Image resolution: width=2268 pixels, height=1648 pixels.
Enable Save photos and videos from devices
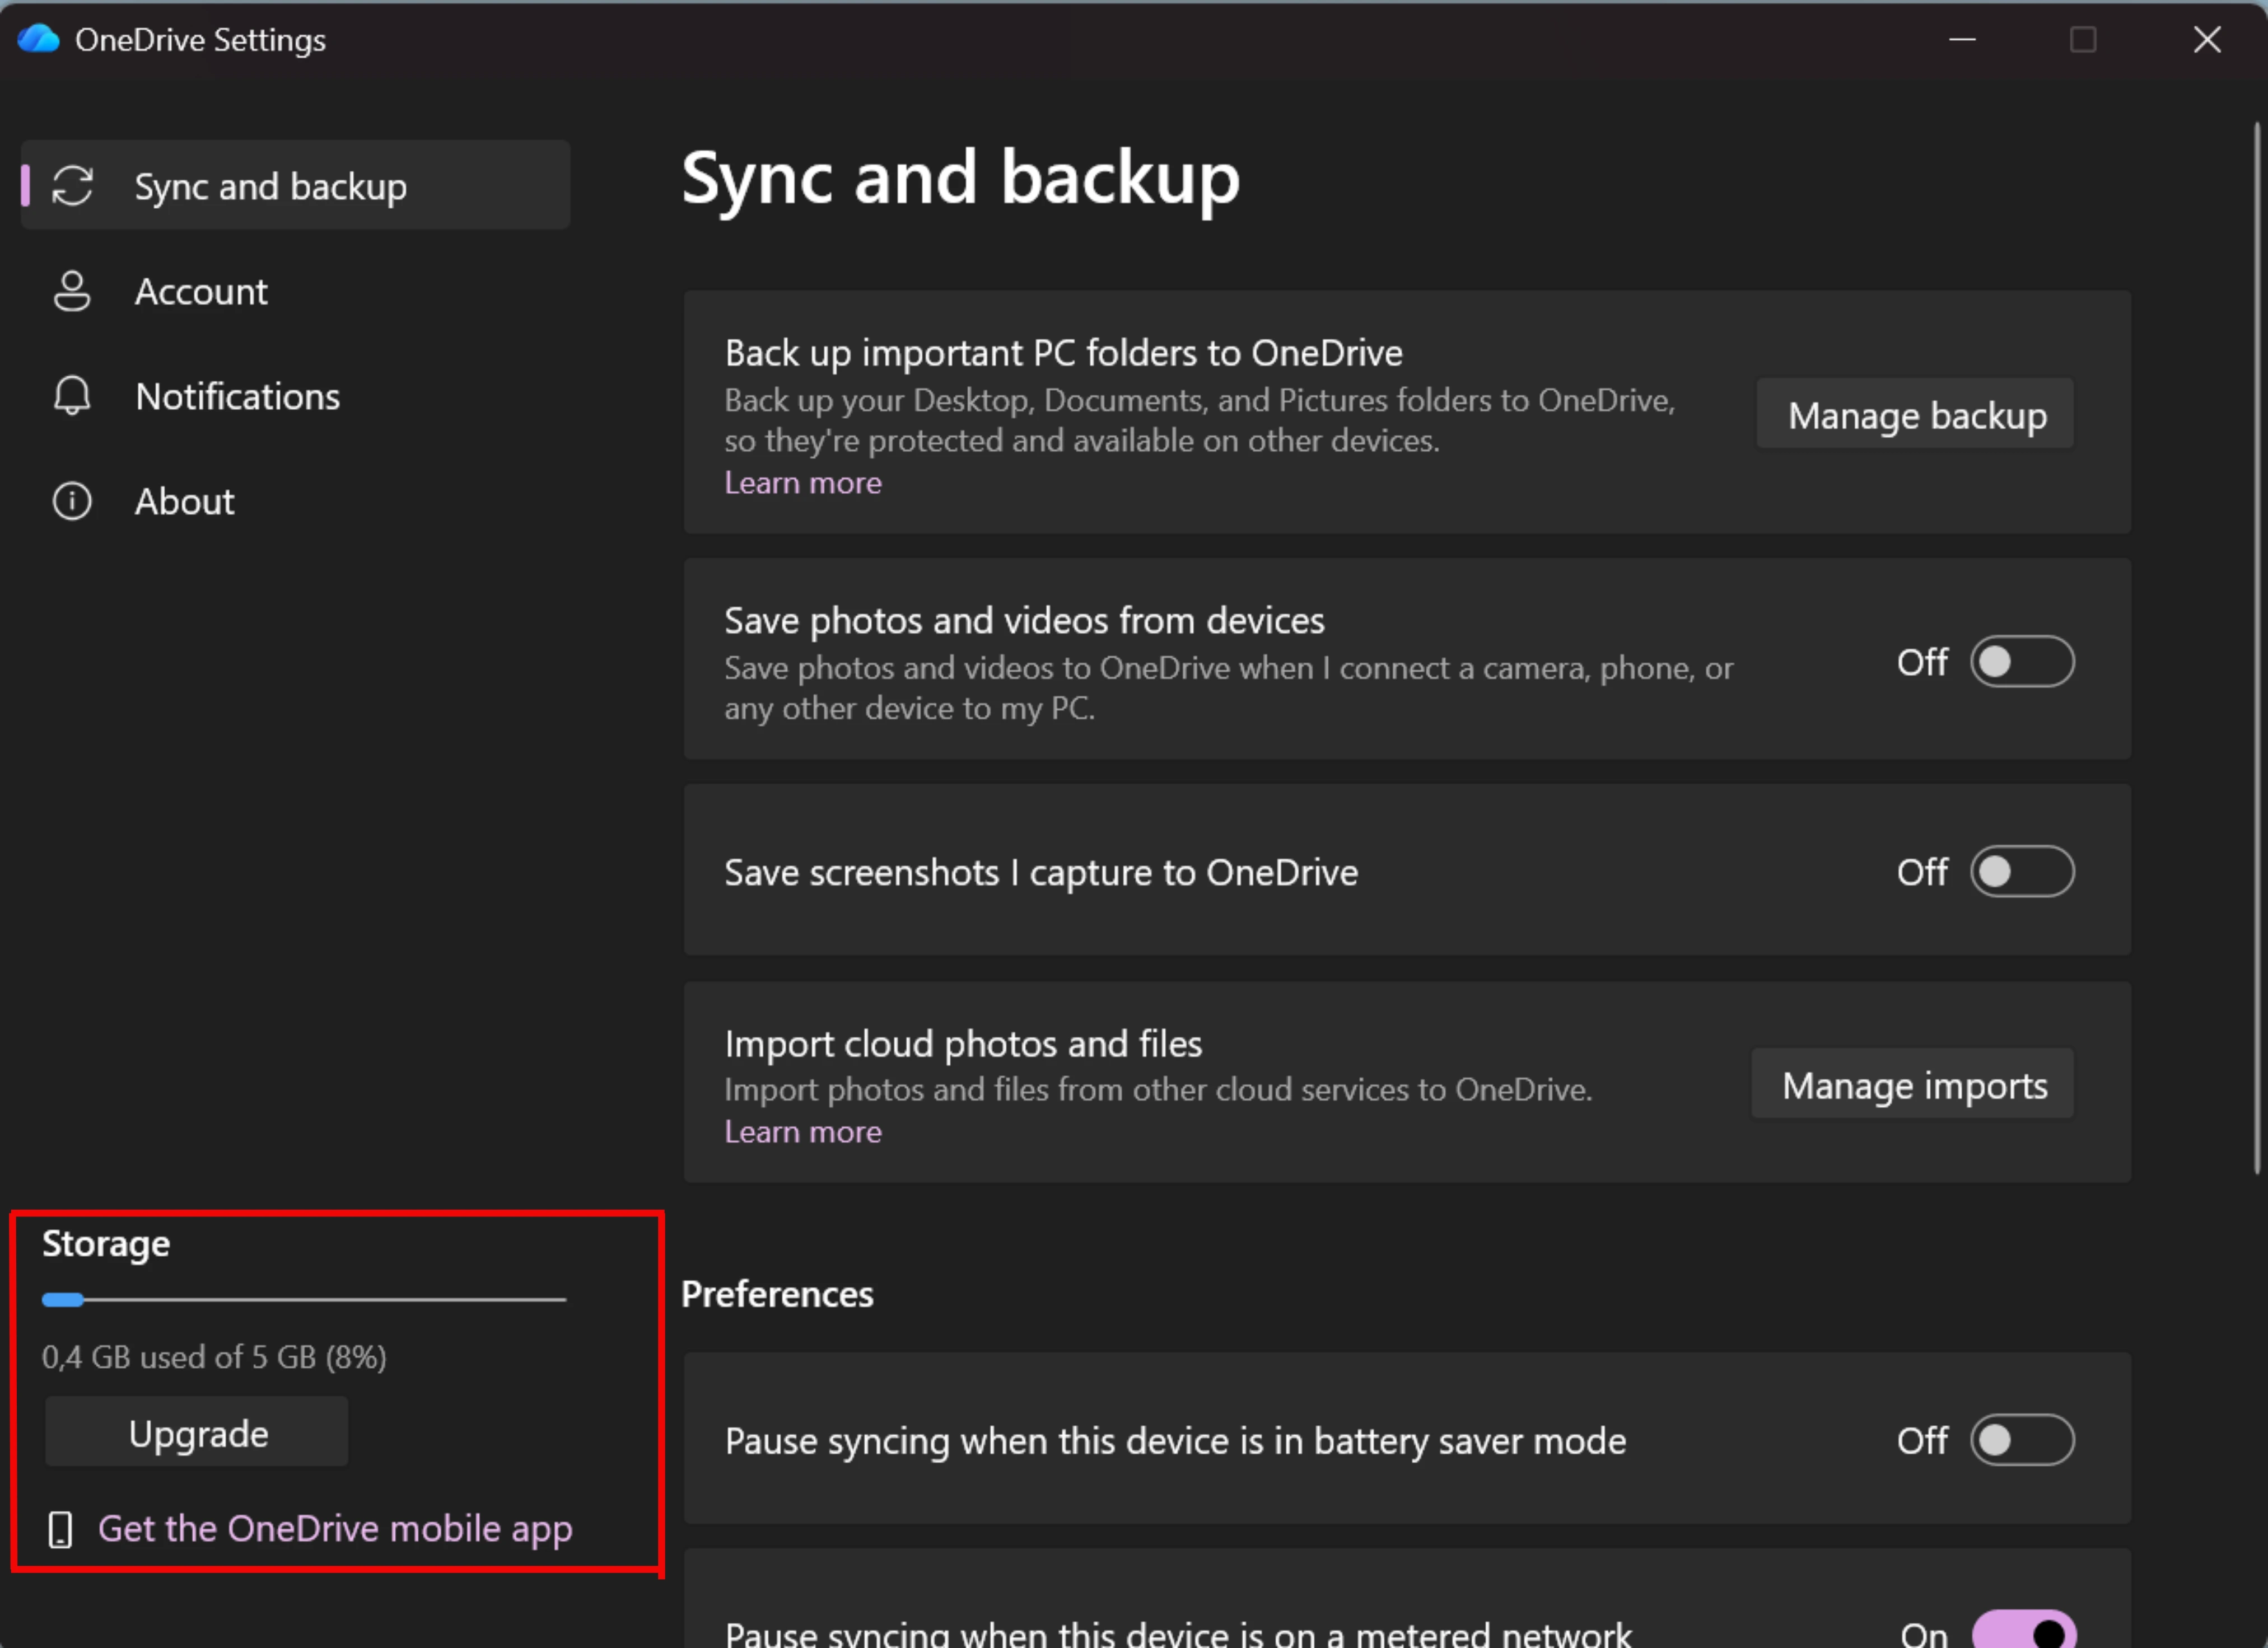click(x=2022, y=662)
